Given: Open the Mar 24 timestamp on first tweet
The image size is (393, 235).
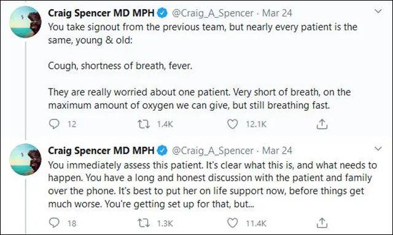Looking at the screenshot, I should pos(277,13).
